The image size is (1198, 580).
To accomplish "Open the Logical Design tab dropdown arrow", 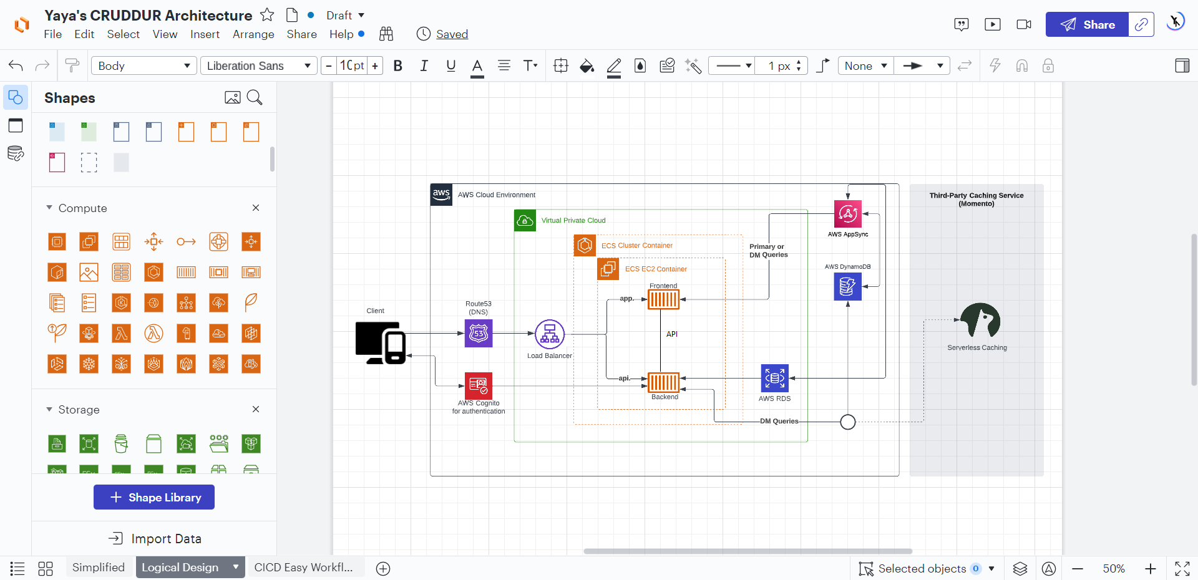I will click(236, 567).
